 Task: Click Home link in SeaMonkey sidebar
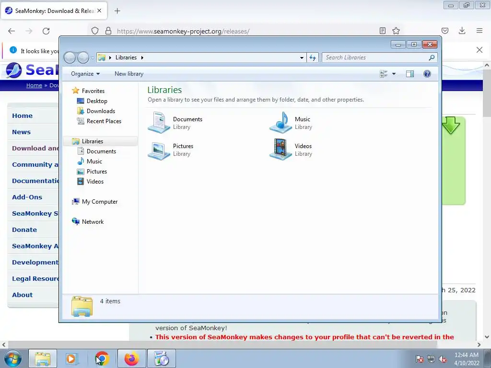pyautogui.click(x=22, y=115)
